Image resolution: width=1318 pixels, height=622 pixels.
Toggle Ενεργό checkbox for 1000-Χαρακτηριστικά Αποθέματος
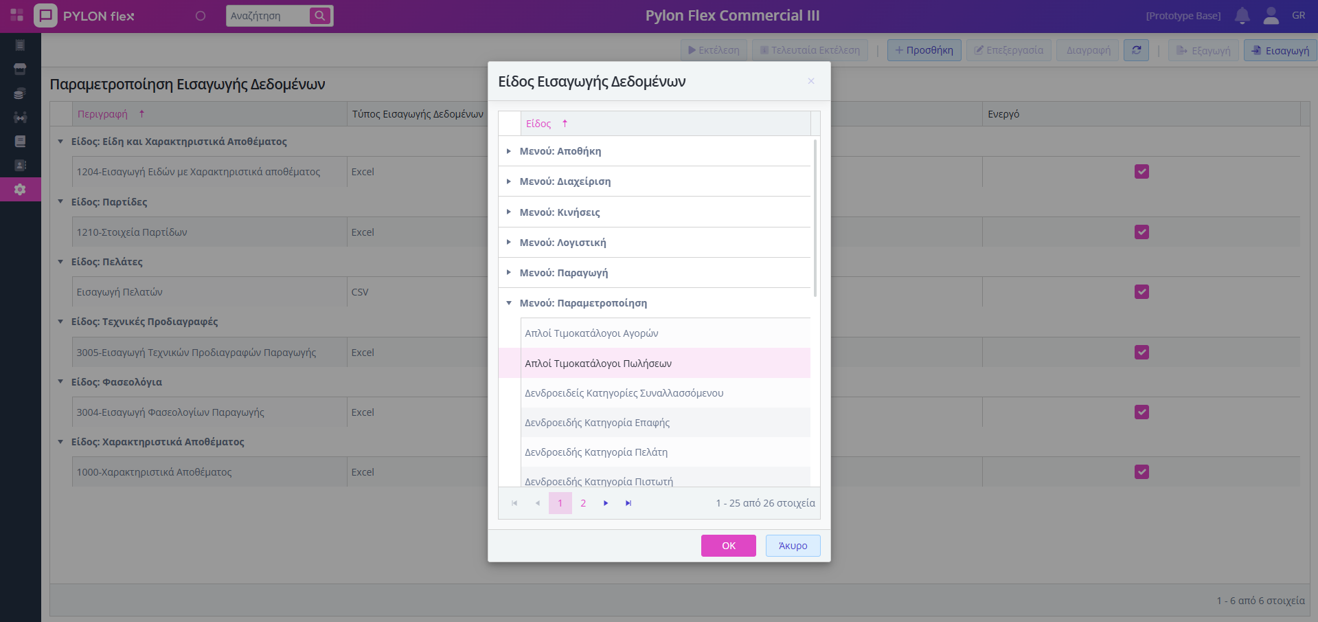point(1141,472)
